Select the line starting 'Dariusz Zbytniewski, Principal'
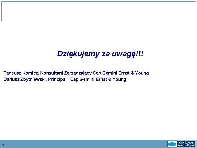 click(x=65, y=79)
